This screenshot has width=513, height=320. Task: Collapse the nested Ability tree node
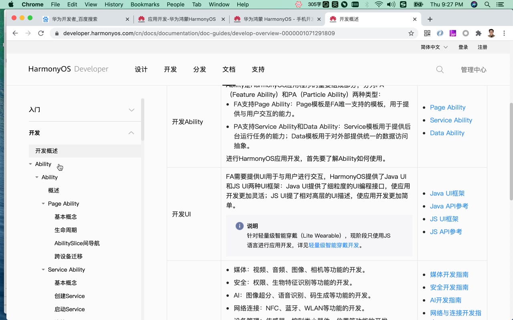(x=37, y=177)
